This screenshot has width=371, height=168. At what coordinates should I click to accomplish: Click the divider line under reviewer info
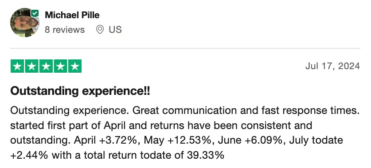(185, 48)
